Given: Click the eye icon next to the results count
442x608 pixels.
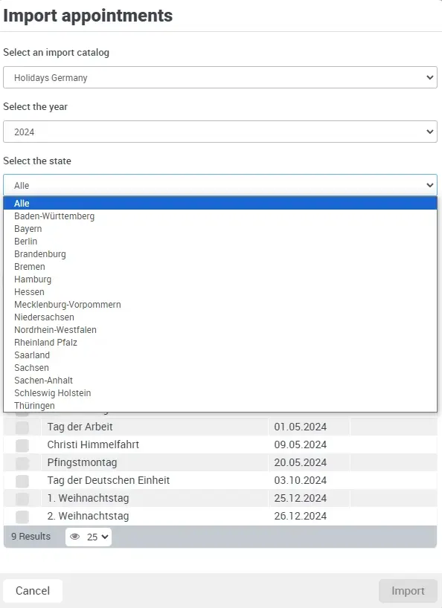Looking at the screenshot, I should click(x=74, y=537).
